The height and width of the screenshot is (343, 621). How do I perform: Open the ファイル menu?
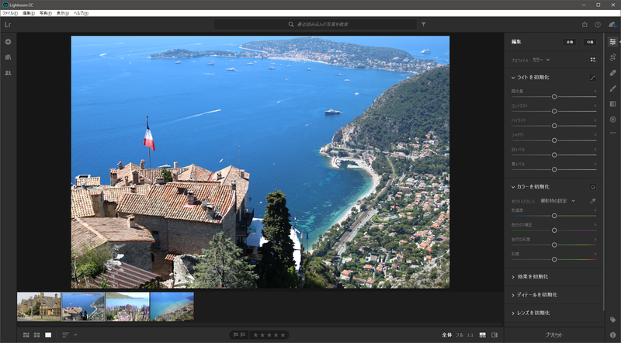(x=10, y=13)
